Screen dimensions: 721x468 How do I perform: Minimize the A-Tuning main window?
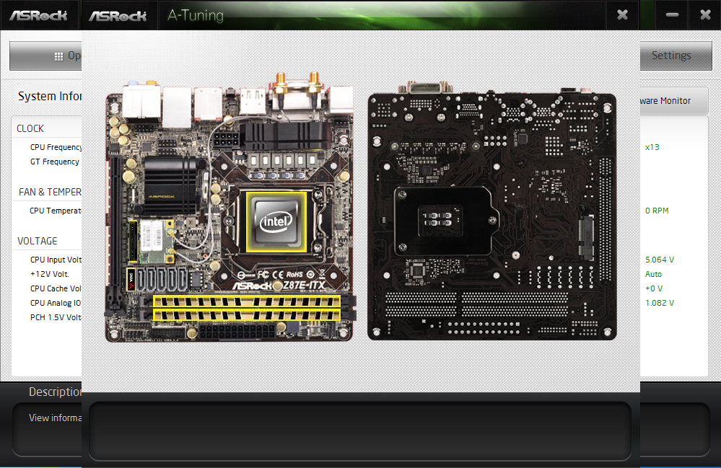point(672,15)
